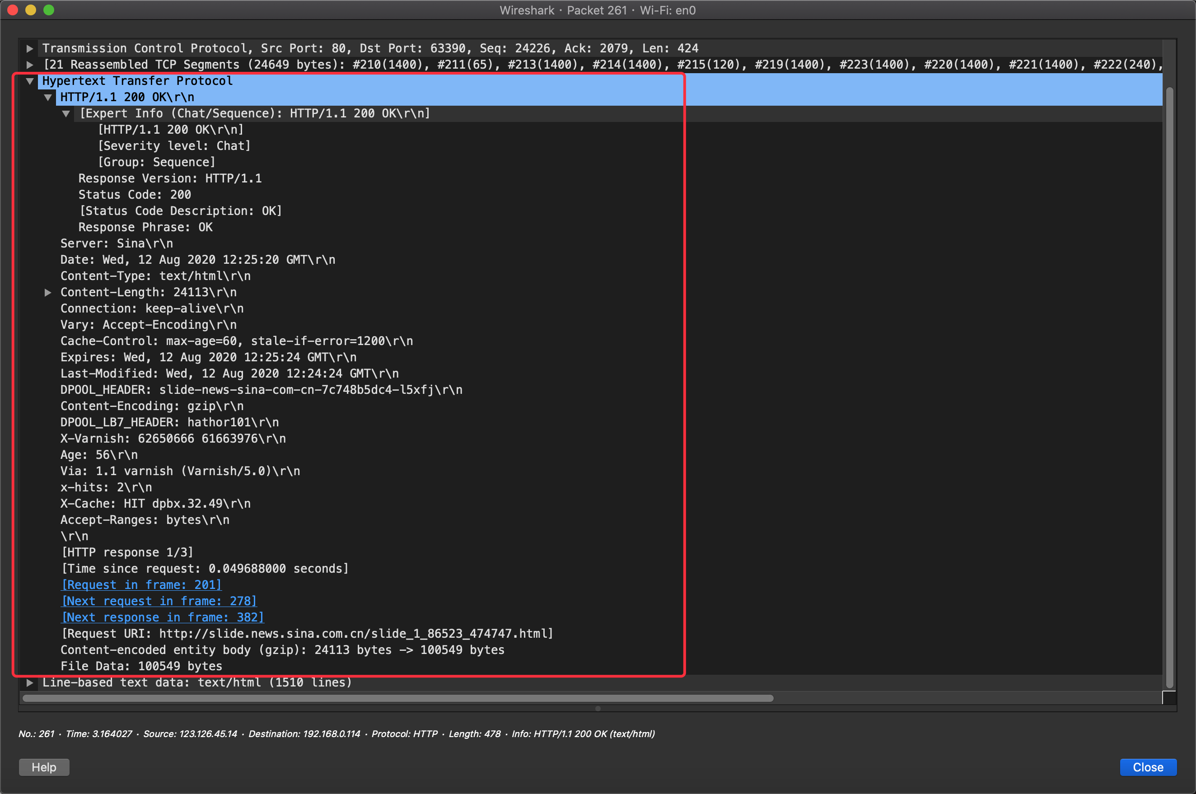Expand the Content-Length: 24113 field

[x=48, y=292]
